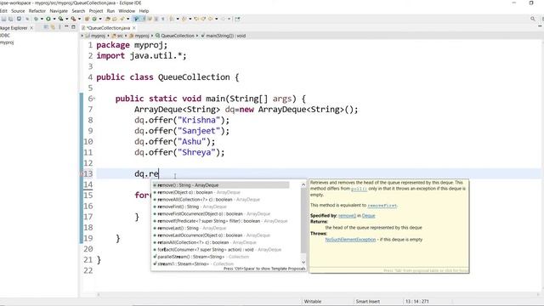The image size is (544, 306).
Task: Open the Package Explorer view menu
Action: click(59, 26)
